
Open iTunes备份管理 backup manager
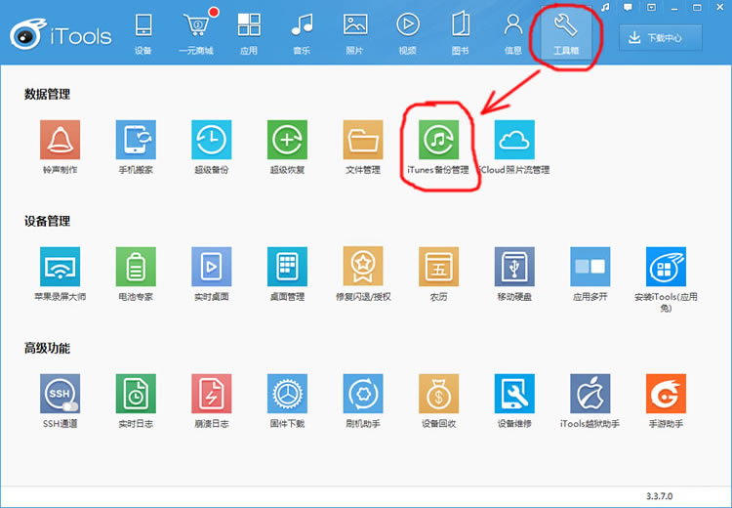tap(438, 140)
